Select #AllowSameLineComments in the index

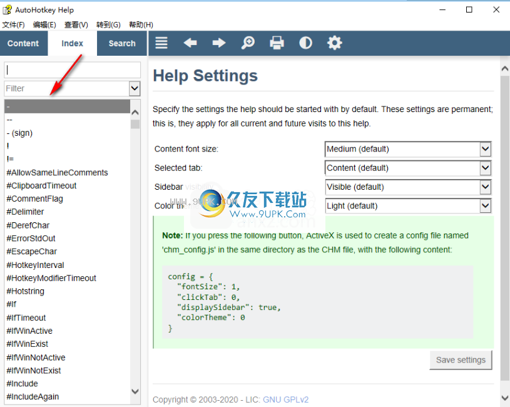68,172
